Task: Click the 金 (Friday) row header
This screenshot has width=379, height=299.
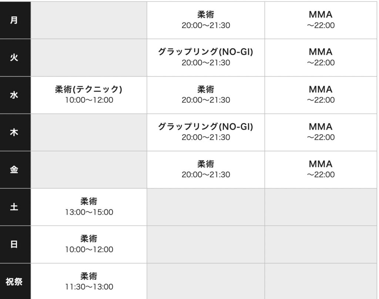Action: coord(14,169)
